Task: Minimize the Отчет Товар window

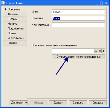Action: click(97, 3)
